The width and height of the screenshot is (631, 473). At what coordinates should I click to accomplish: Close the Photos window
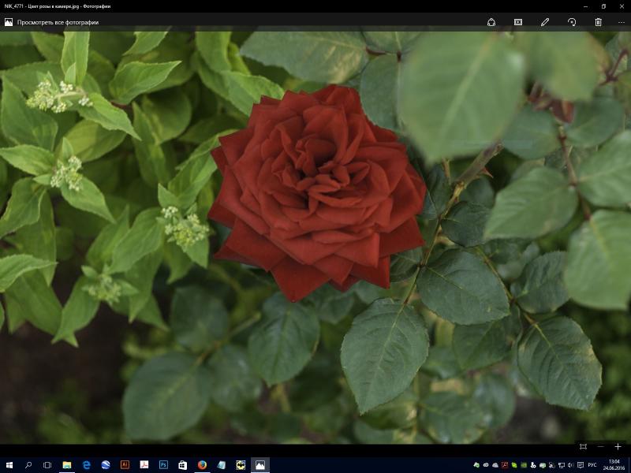622,6
